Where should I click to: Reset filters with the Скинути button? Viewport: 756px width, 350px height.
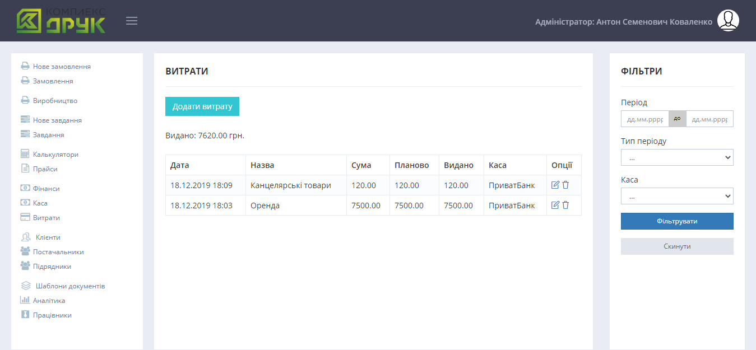tap(677, 246)
